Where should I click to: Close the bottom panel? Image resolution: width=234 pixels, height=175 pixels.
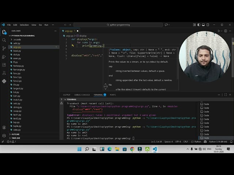(x=230, y=95)
